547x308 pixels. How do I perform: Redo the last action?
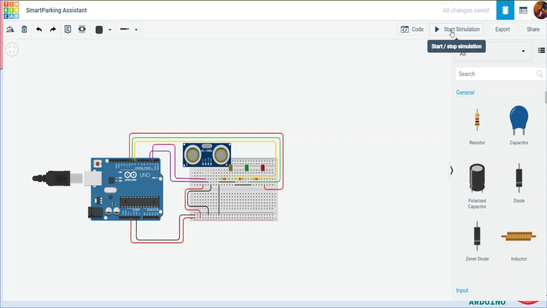tap(53, 29)
